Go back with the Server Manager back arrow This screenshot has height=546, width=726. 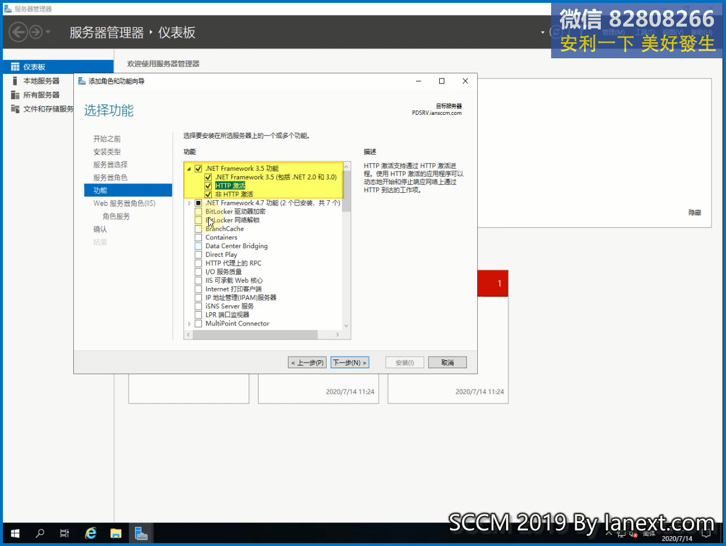[18, 32]
